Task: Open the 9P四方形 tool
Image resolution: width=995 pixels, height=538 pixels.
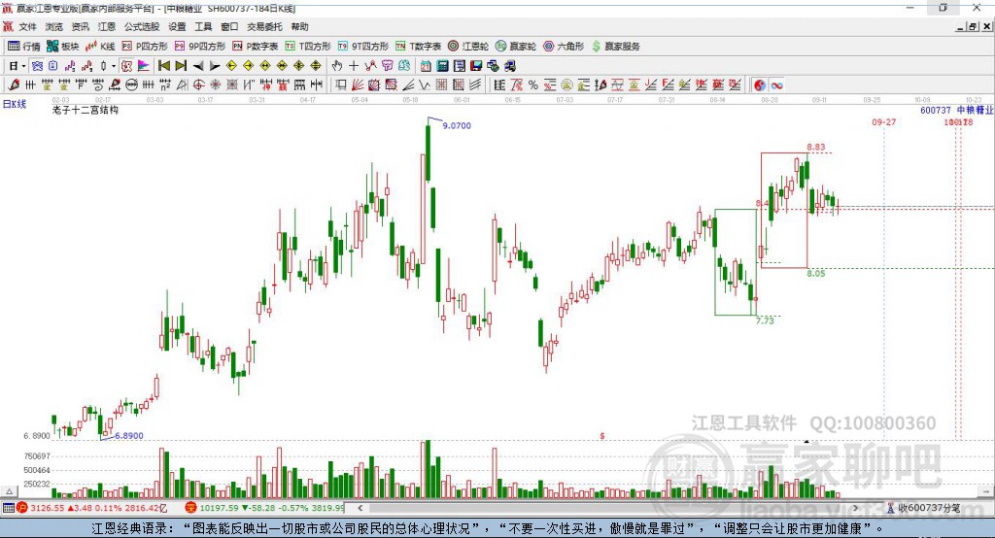Action: click(x=200, y=47)
